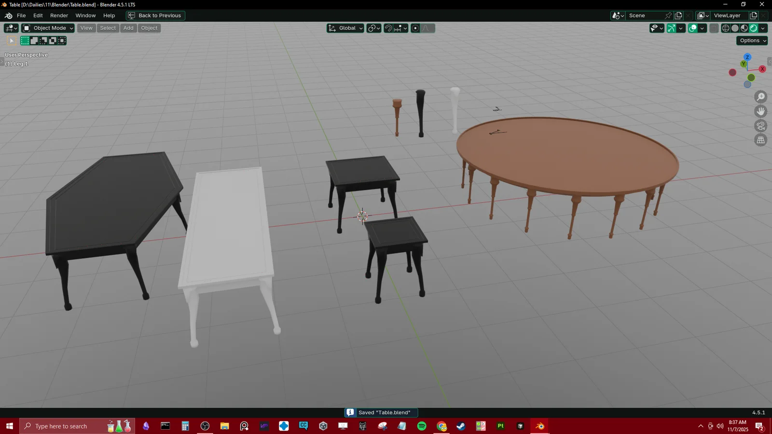Switch viewport to Material Preview shading
Image resolution: width=772 pixels, height=434 pixels.
tap(744, 28)
